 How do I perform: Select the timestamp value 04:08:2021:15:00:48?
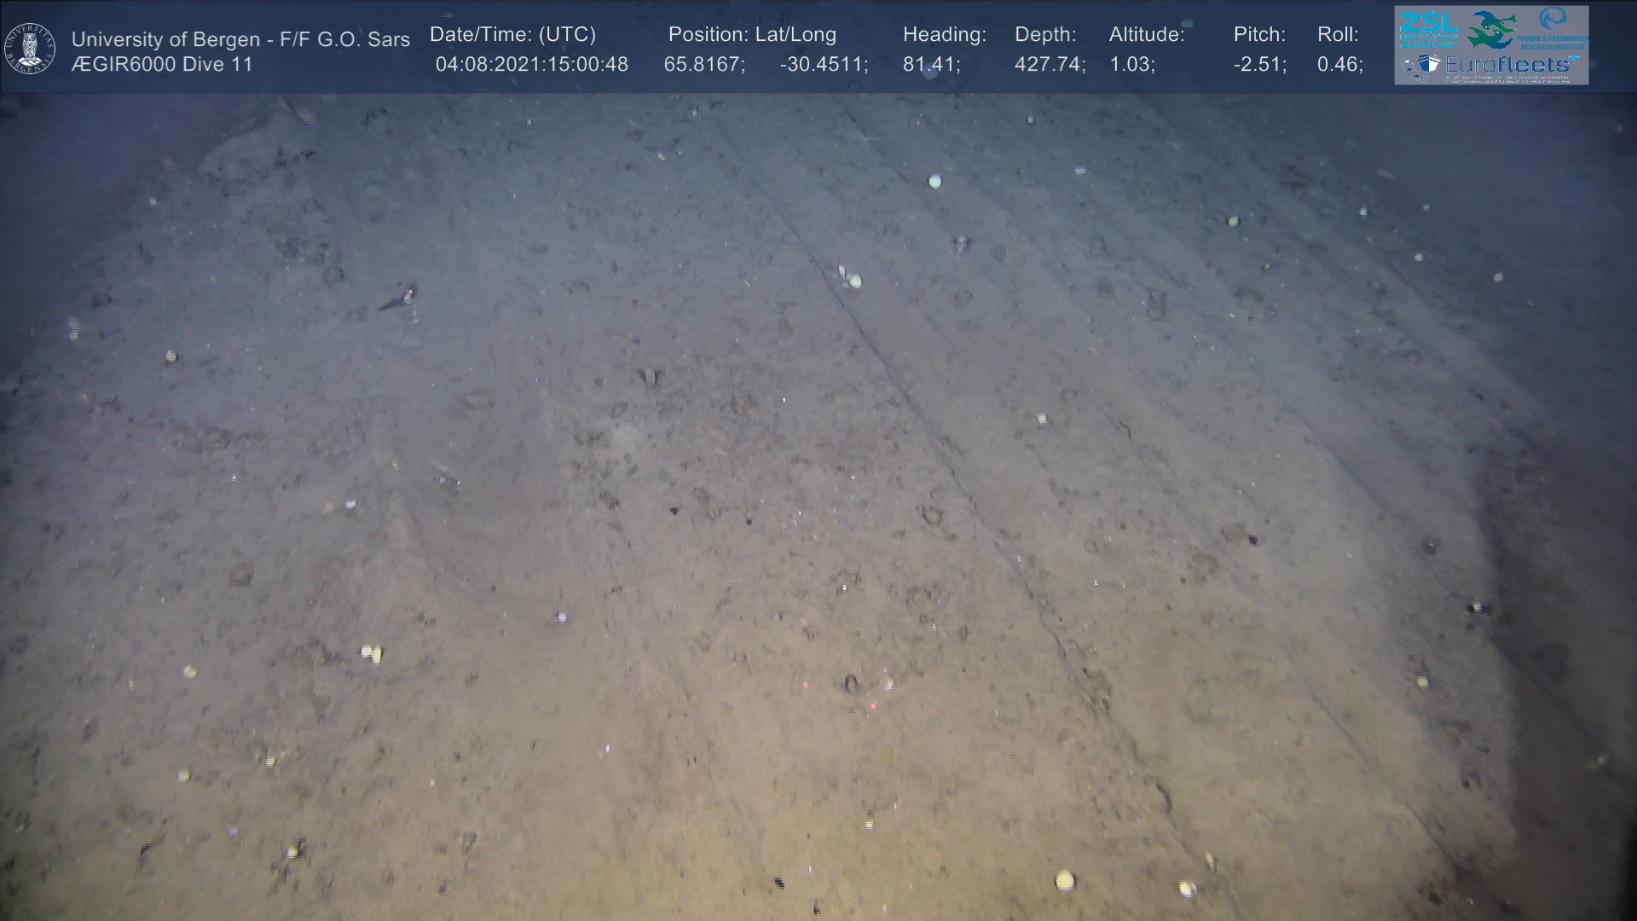coord(531,64)
